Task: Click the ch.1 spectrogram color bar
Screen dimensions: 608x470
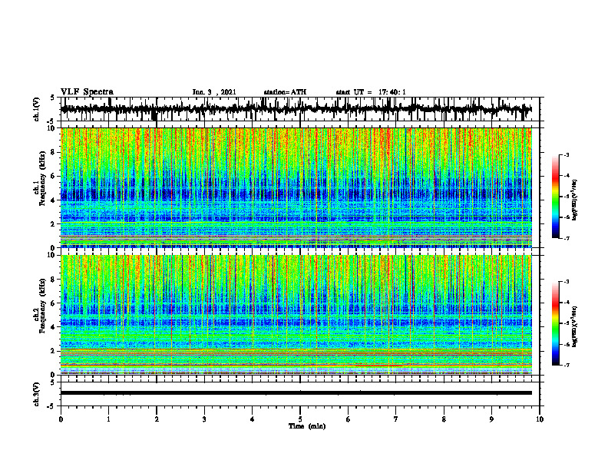Action: pyautogui.click(x=555, y=197)
